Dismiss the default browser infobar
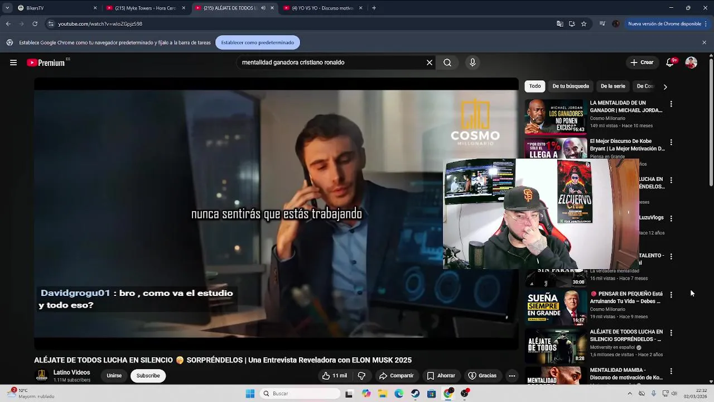 [704, 42]
